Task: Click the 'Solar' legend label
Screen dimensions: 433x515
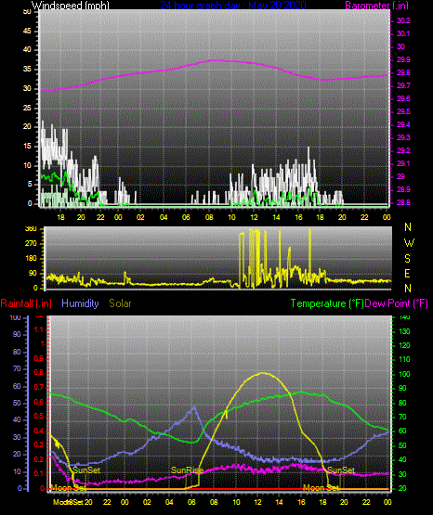Action: [x=121, y=303]
